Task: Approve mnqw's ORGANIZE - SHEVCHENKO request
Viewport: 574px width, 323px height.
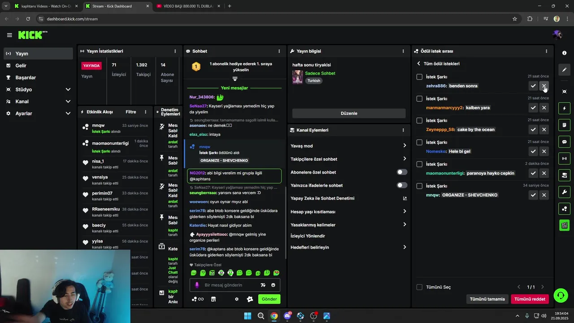Action: point(533,195)
